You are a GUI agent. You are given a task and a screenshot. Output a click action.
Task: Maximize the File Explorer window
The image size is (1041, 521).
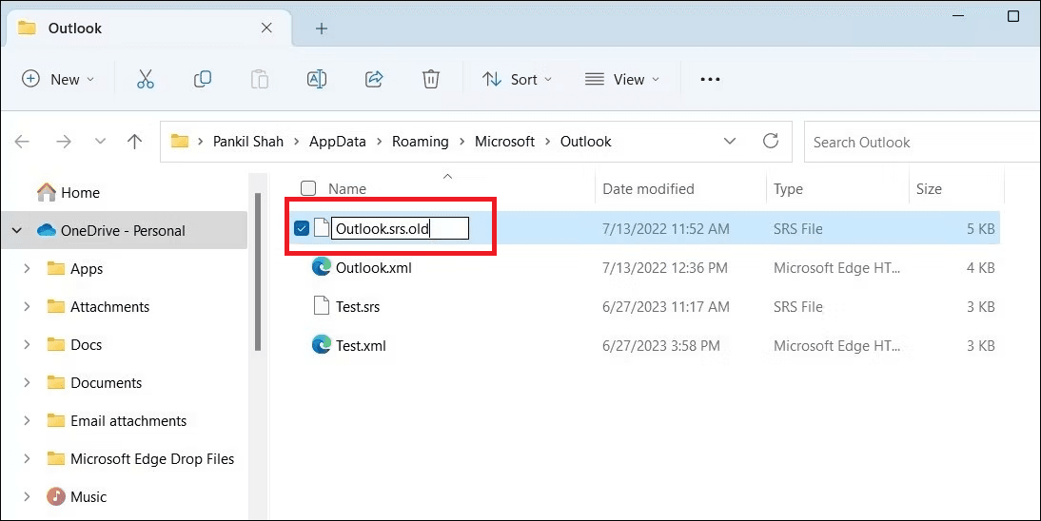pyautogui.click(x=1013, y=16)
